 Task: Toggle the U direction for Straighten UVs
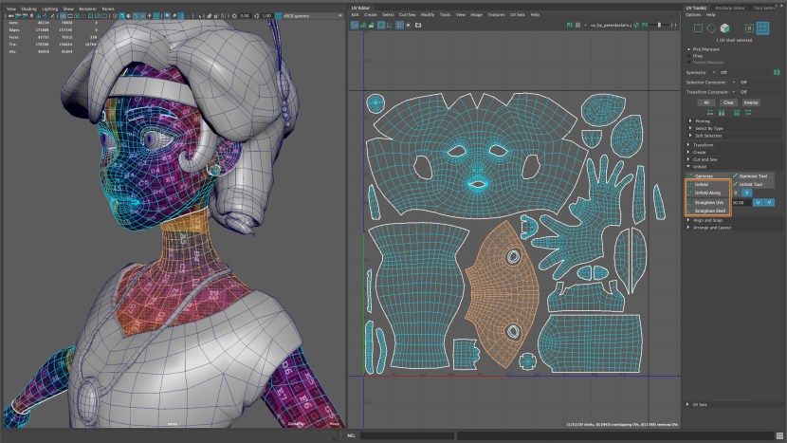(759, 202)
